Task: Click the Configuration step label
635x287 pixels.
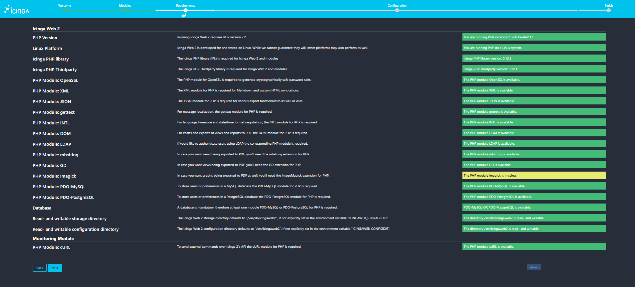Action: point(397,6)
